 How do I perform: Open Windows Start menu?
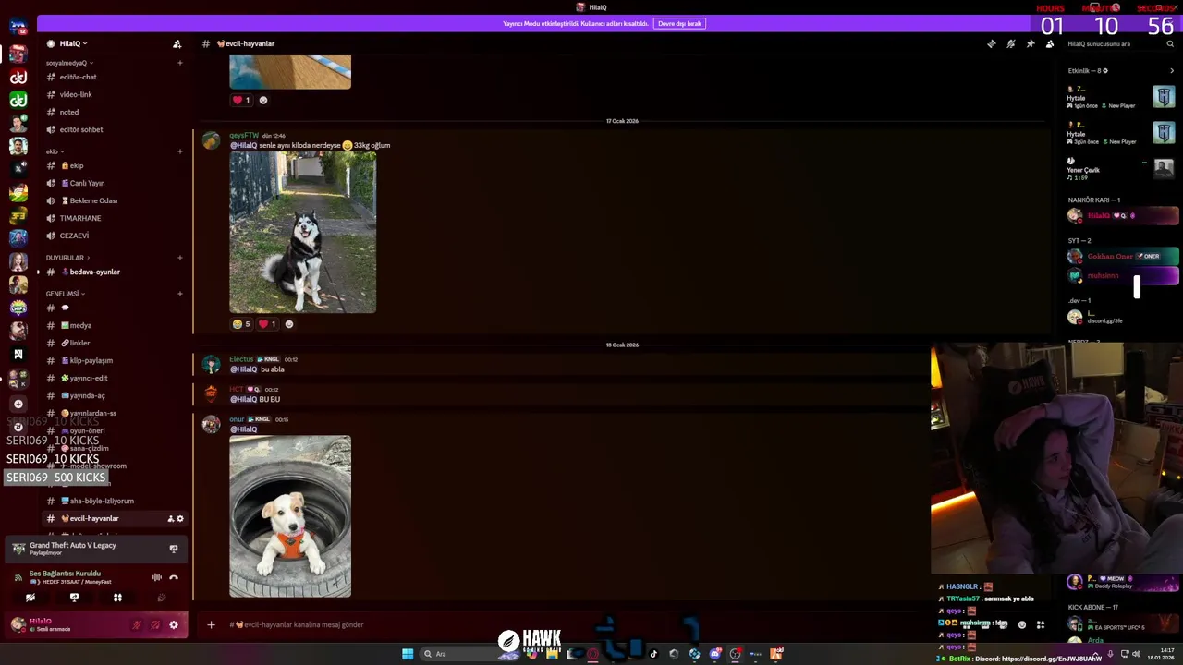click(x=408, y=654)
